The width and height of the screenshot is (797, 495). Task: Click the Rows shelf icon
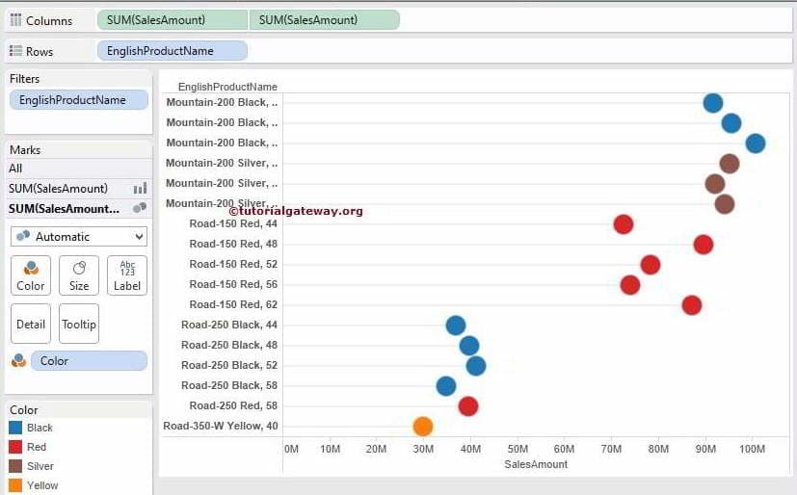coord(15,51)
